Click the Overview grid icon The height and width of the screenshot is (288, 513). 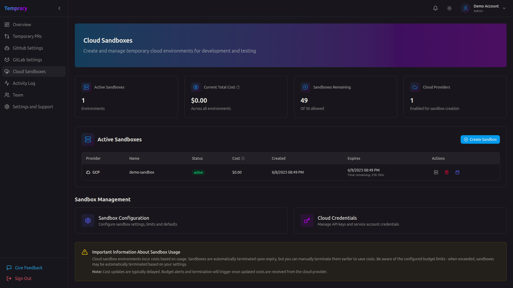pyautogui.click(x=7, y=25)
